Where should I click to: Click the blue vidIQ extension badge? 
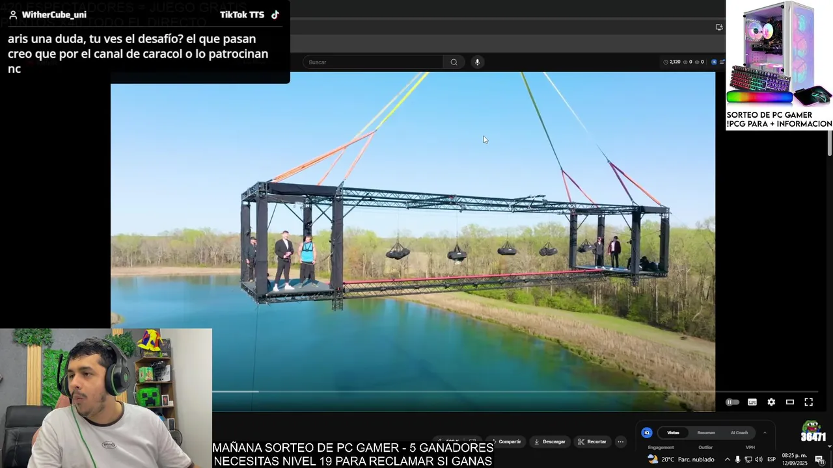pos(714,62)
